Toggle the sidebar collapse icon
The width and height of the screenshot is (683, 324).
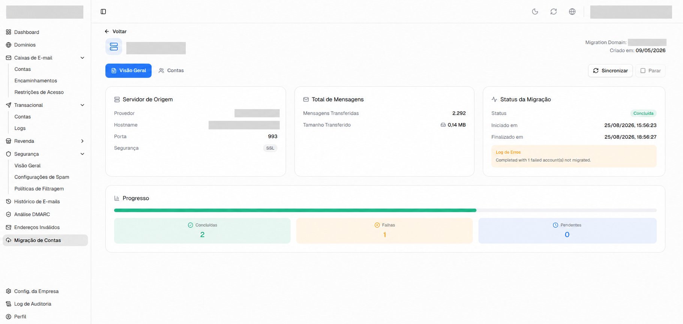point(104,12)
